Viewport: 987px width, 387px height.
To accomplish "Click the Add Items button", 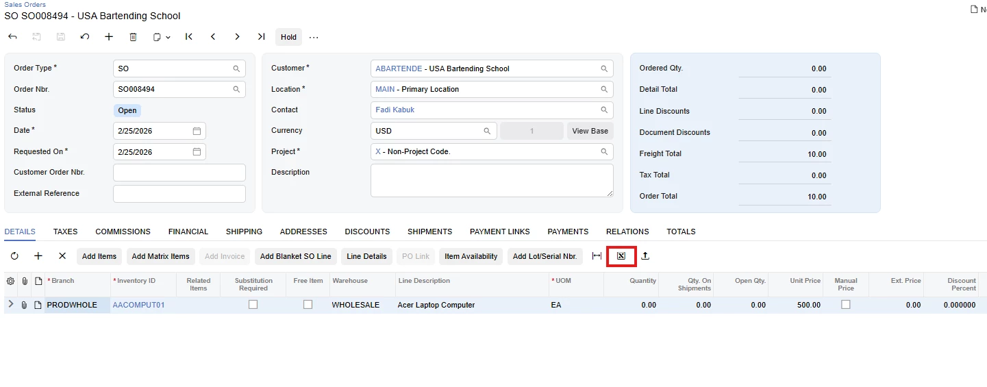I will point(99,256).
